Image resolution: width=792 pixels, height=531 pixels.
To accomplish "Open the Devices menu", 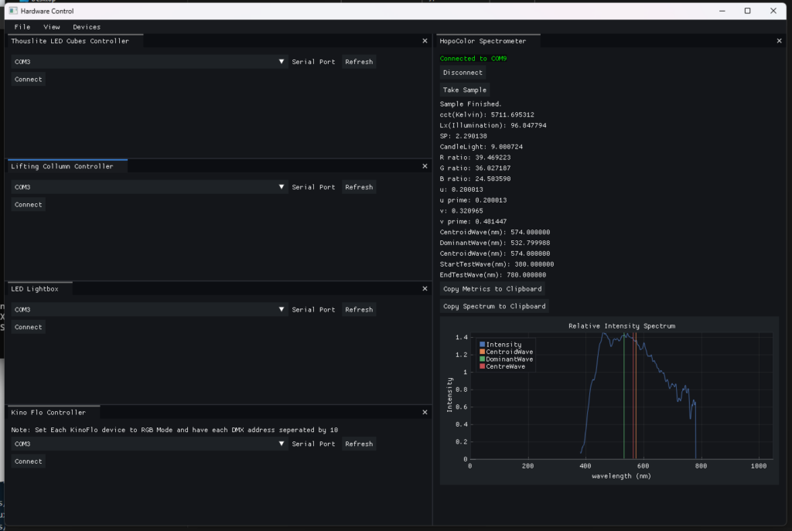I will tap(87, 27).
